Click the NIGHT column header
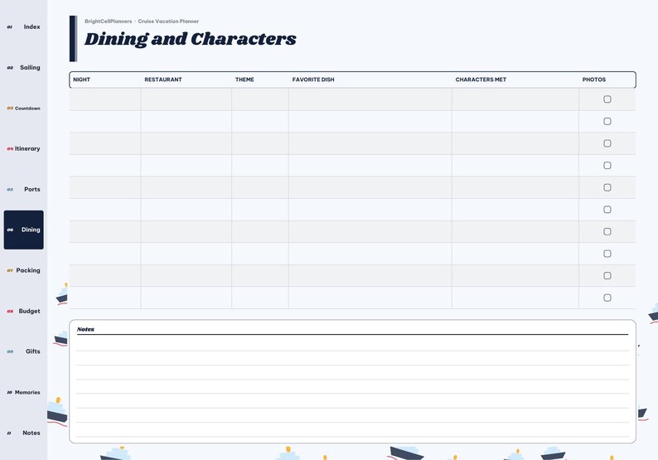Screen dimensions: 658x460 81,80
